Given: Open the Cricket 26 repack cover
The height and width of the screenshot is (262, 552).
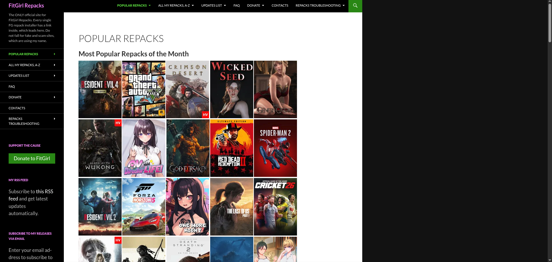Looking at the screenshot, I should coord(275,207).
